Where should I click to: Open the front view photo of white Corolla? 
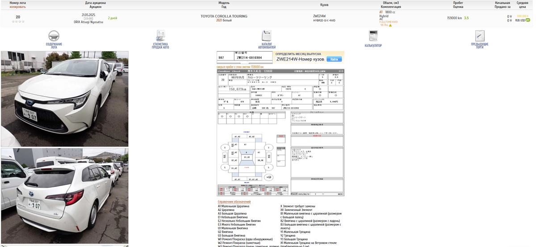click(x=65, y=99)
